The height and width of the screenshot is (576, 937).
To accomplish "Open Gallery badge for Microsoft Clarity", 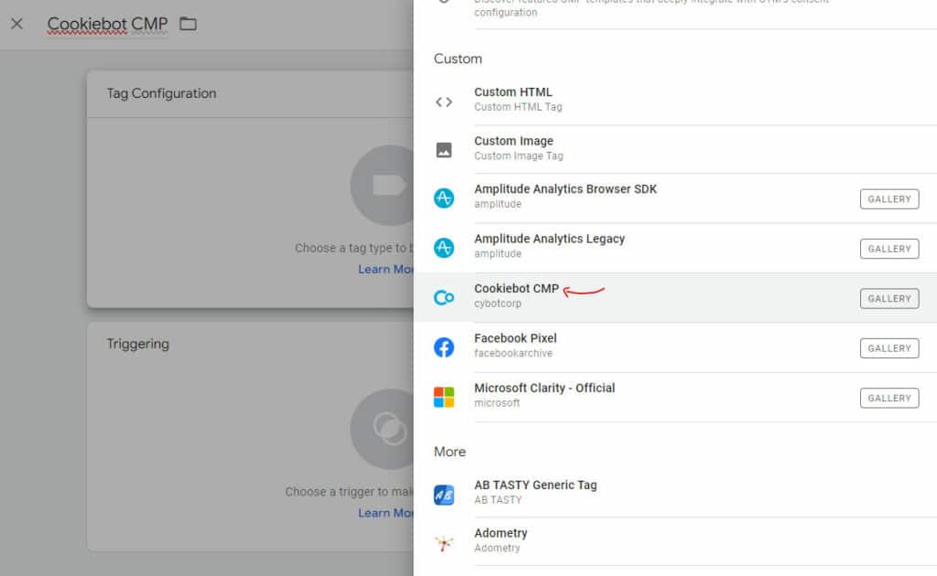I will [889, 398].
